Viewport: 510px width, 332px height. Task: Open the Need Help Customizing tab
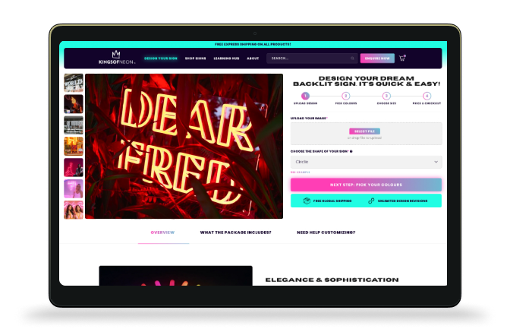[326, 232]
